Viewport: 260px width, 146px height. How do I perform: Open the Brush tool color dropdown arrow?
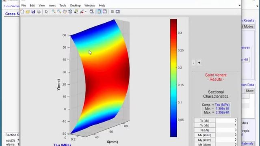point(86,12)
